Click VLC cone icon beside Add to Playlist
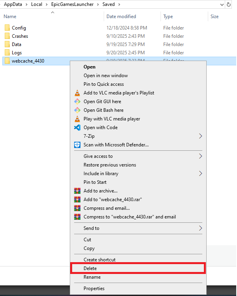Image resolution: width=237 pixels, height=296 pixels. pyautogui.click(x=77, y=93)
